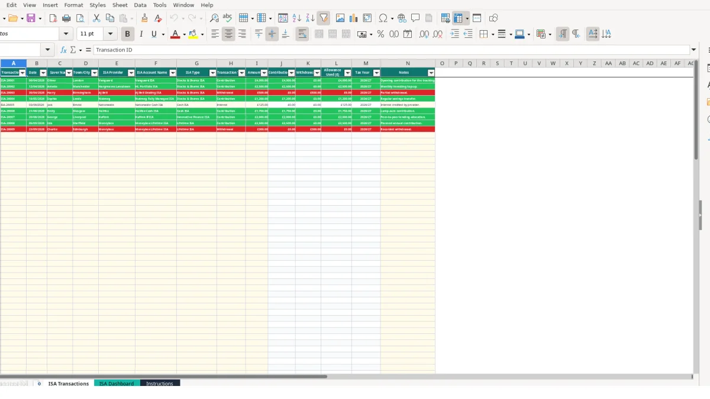The width and height of the screenshot is (710, 399).
Task: Select column G header
Action: pyautogui.click(x=196, y=63)
